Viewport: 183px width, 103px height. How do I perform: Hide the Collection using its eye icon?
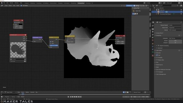181,10
